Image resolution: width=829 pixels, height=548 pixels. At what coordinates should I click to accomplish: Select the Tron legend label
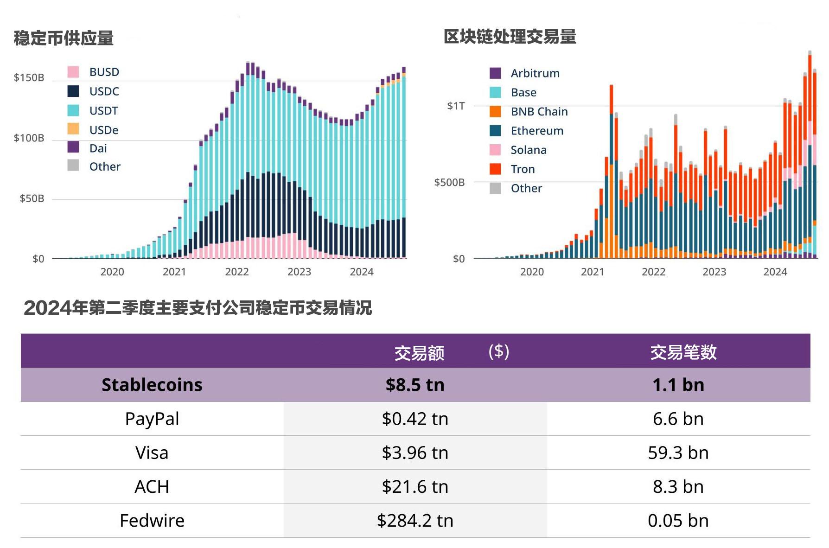523,169
